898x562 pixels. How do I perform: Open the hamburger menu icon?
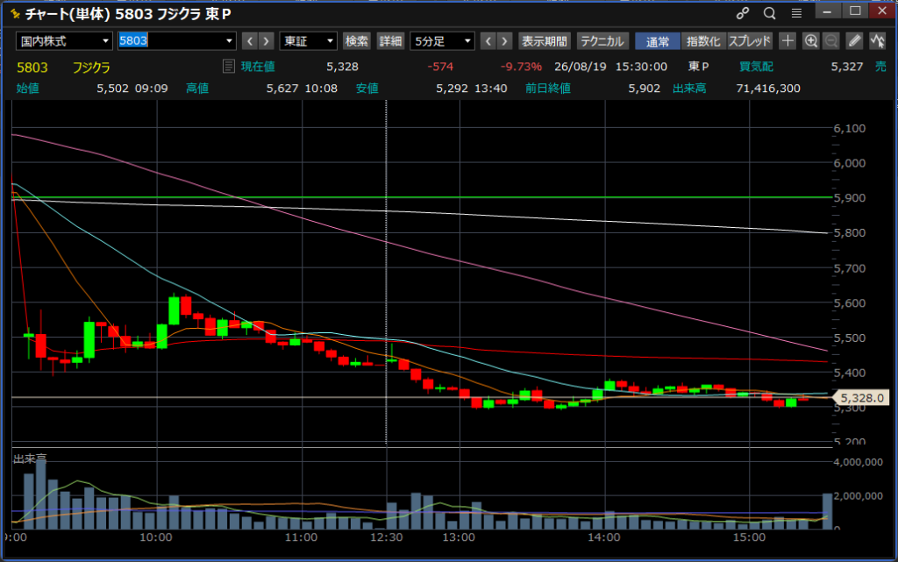click(796, 13)
